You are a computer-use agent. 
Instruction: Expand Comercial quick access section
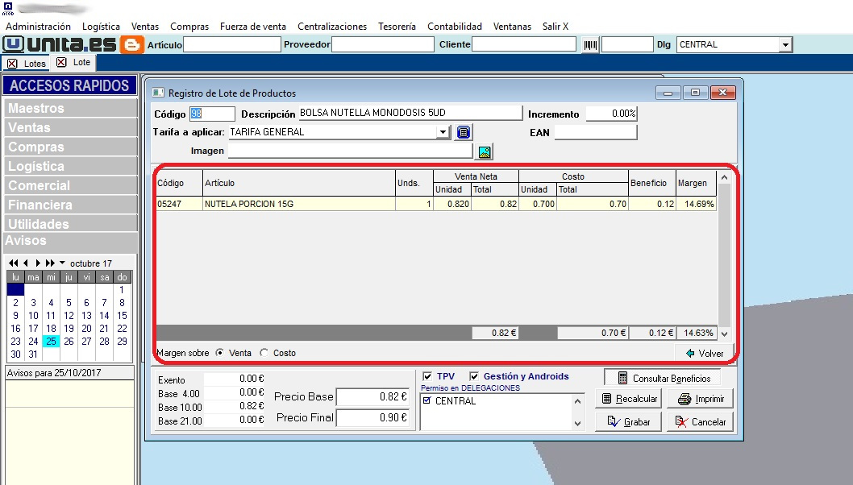pyautogui.click(x=70, y=185)
